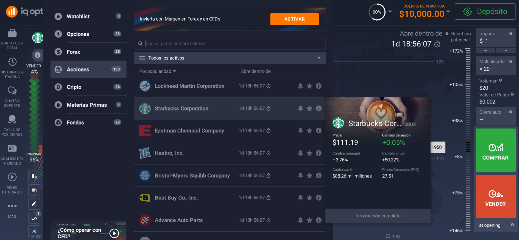Select Watchlist category

pyautogui.click(x=88, y=16)
